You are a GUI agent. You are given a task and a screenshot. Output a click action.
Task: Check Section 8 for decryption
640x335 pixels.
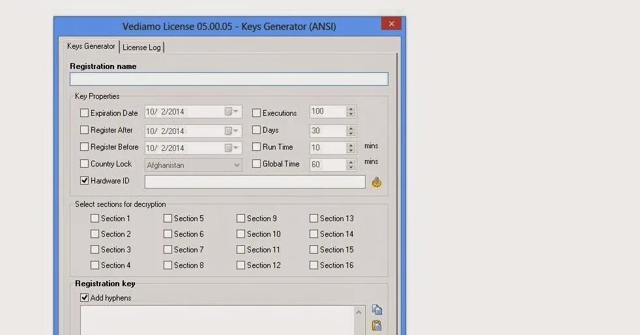(167, 265)
